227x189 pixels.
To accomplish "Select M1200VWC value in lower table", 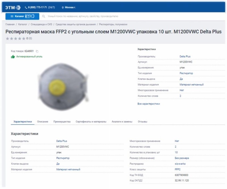I will click(x=63, y=147).
